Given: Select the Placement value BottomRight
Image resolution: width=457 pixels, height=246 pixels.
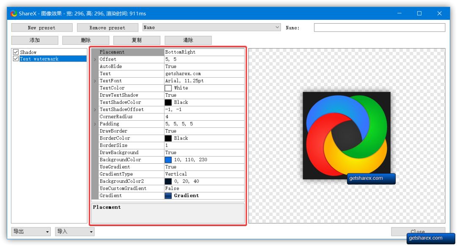Looking at the screenshot, I should point(180,52).
